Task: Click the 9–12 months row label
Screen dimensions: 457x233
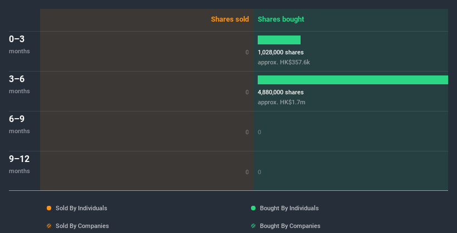Action: [x=19, y=164]
